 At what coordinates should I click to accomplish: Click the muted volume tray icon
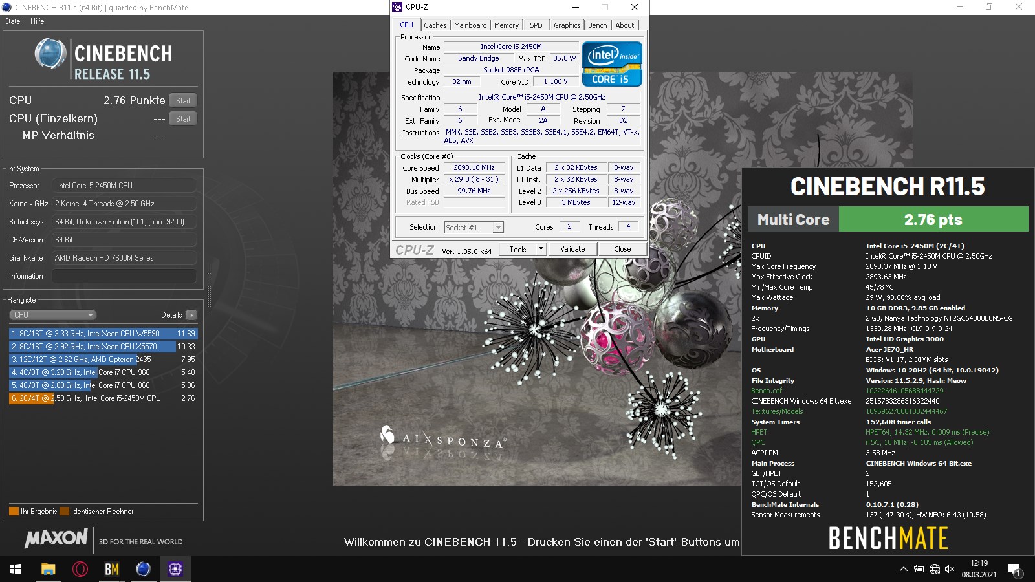(950, 569)
